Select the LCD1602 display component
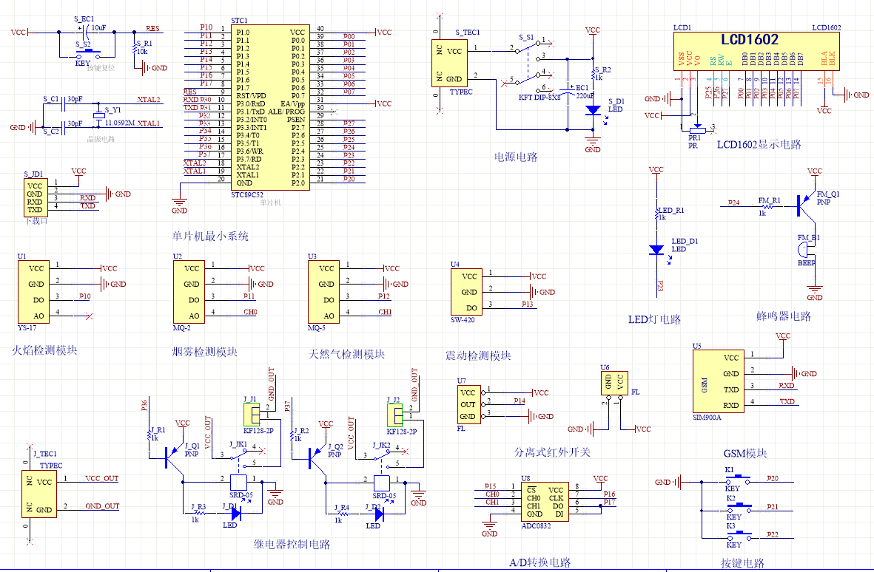Image resolution: width=874 pixels, height=572 pixels. (x=756, y=51)
